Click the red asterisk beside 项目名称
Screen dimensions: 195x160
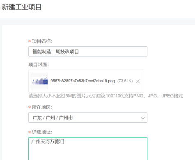(x=30, y=41)
